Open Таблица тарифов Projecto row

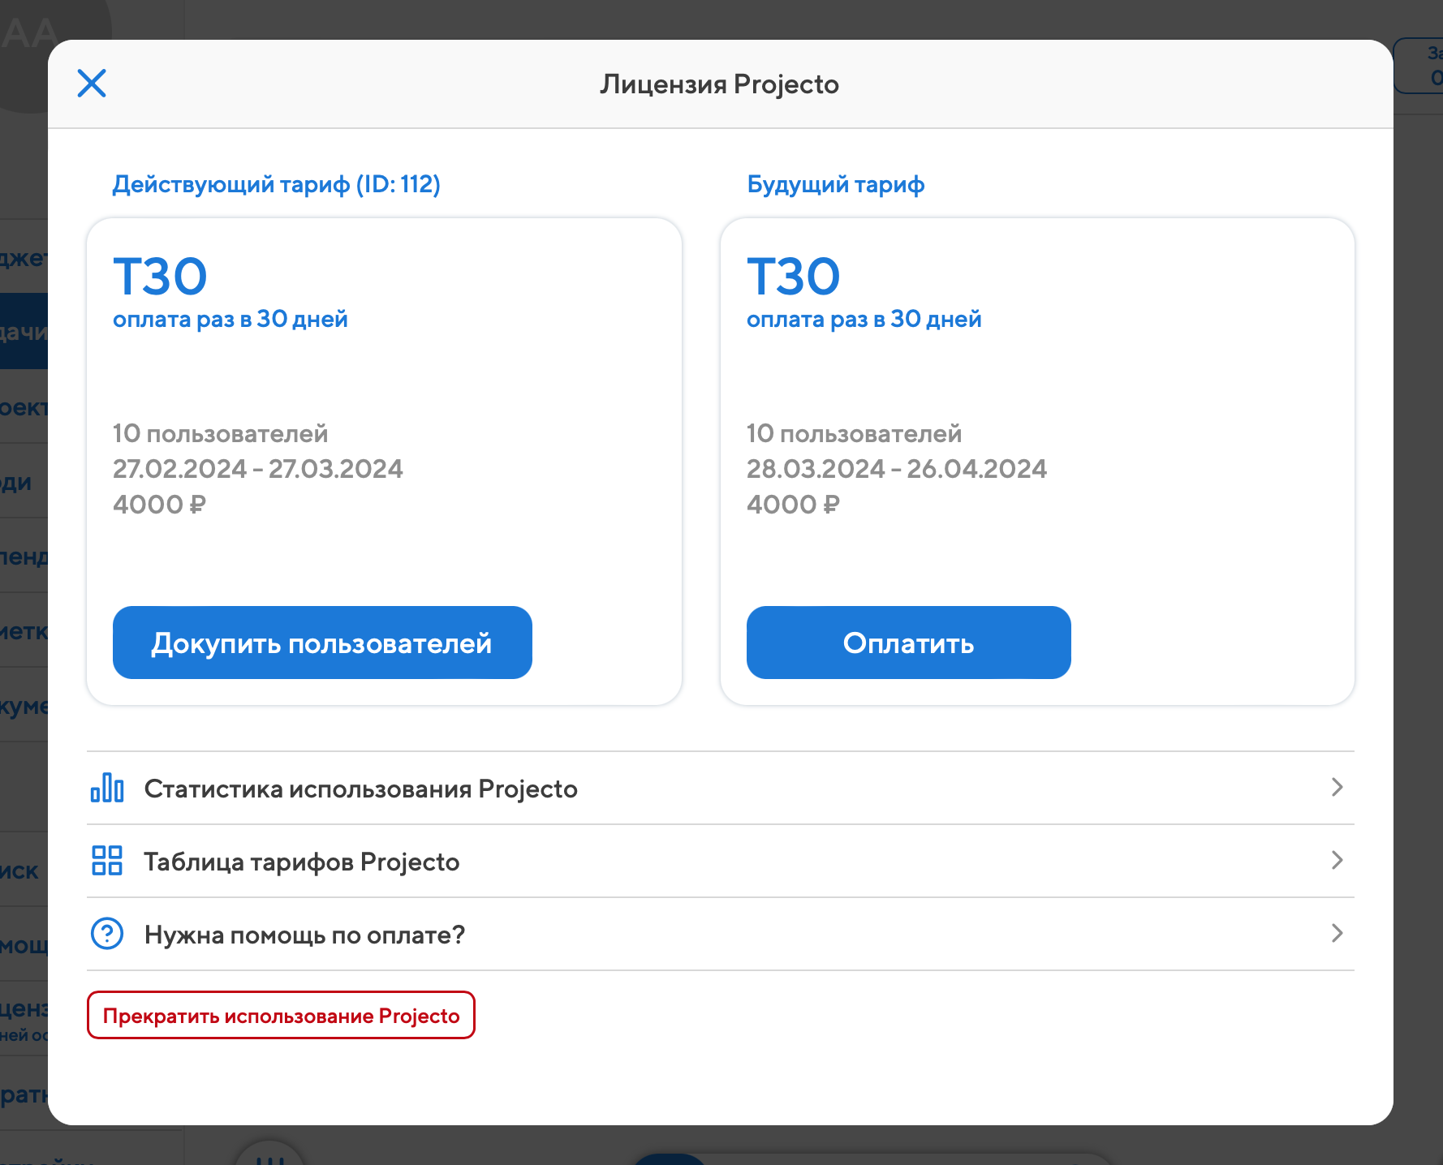click(721, 861)
